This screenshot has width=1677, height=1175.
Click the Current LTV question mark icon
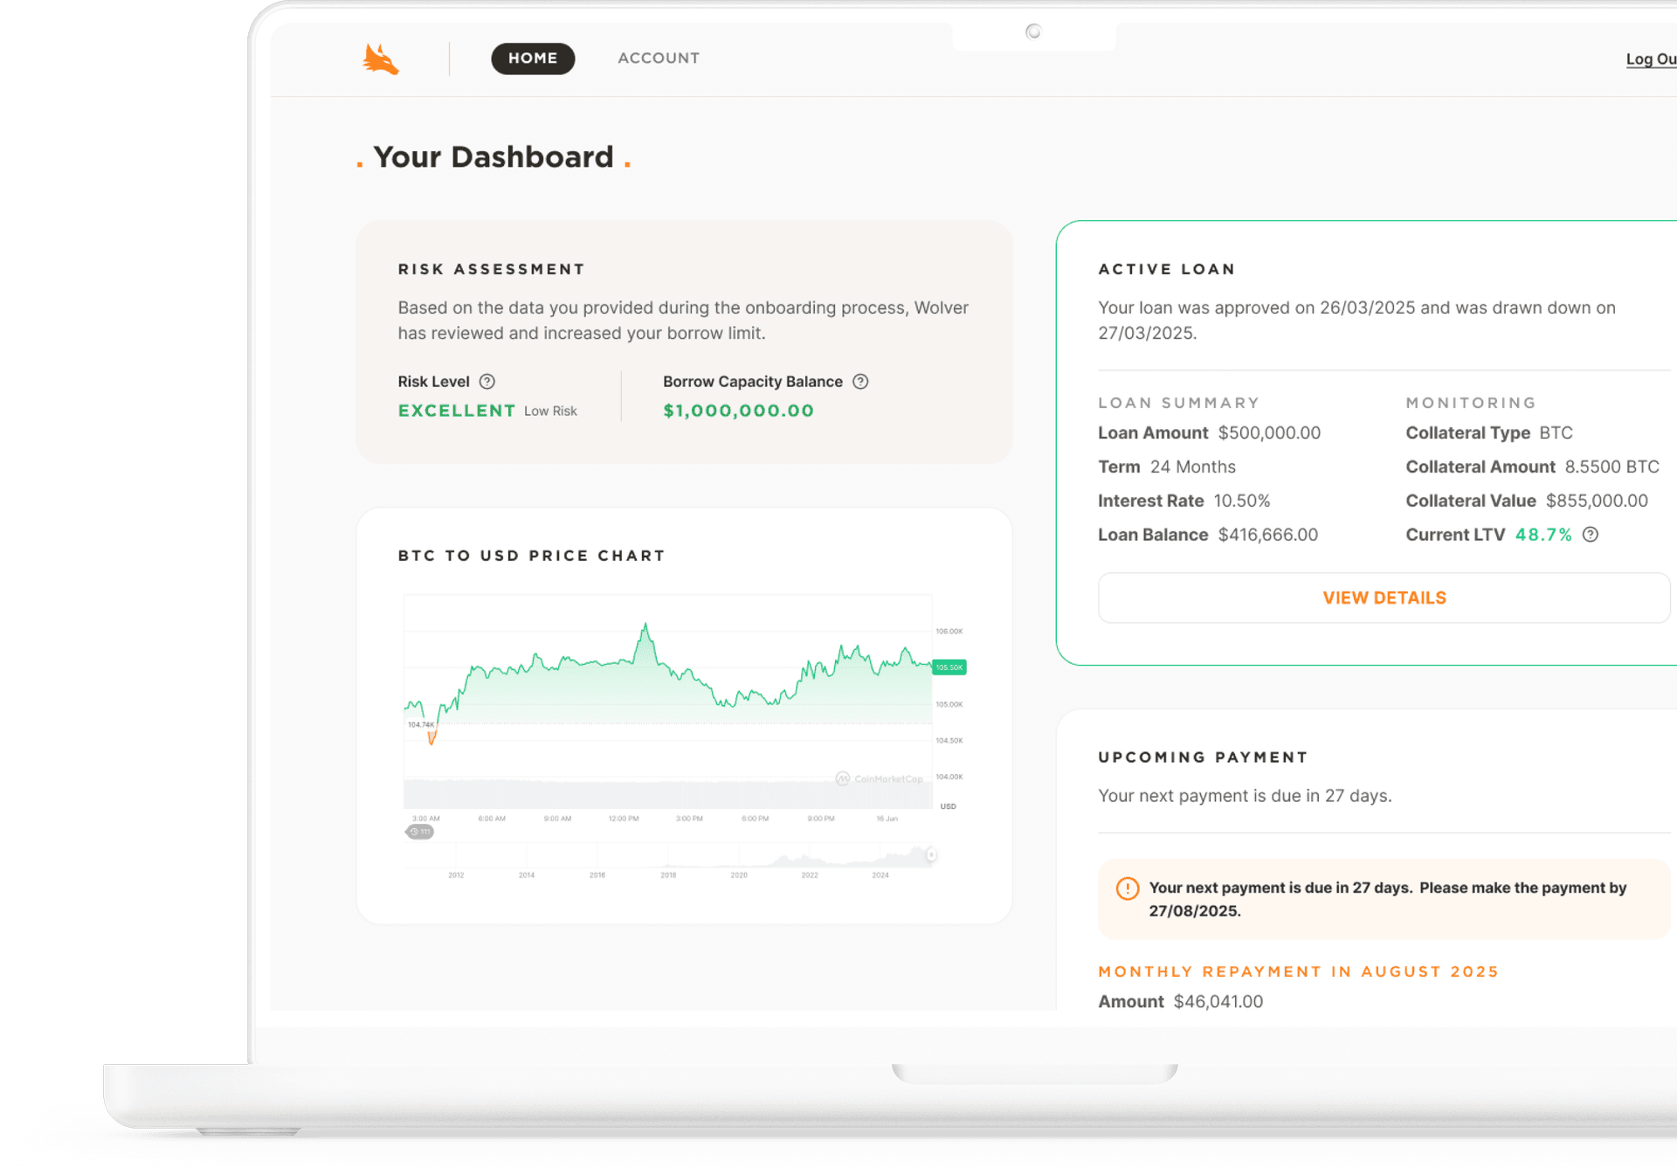pos(1591,535)
